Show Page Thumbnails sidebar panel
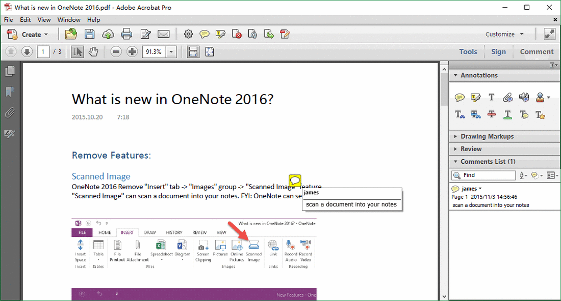This screenshot has height=301, width=561. (x=10, y=71)
